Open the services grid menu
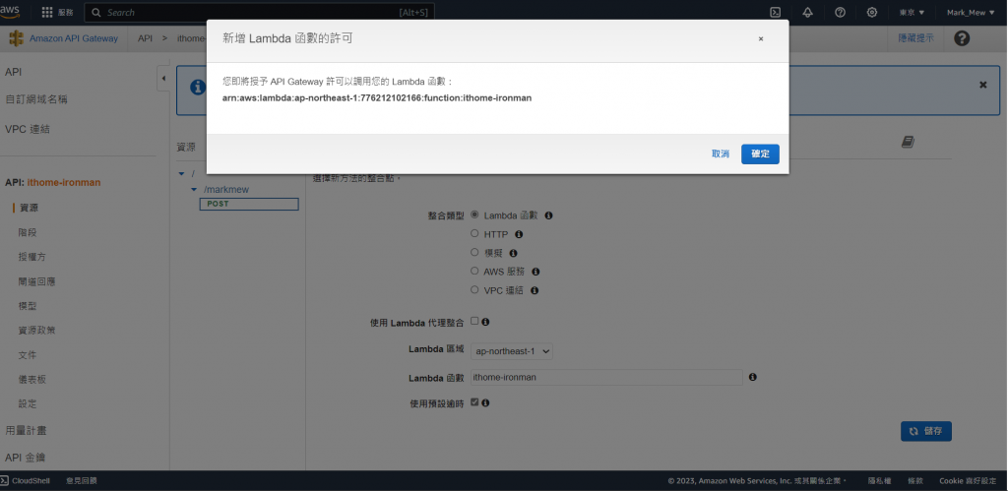This screenshot has height=491, width=1008. 47,12
